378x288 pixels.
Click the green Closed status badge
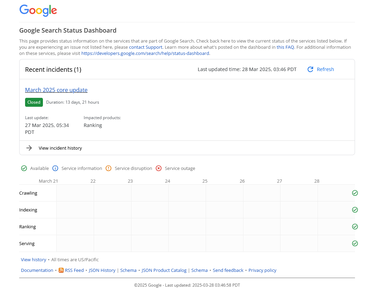click(34, 102)
